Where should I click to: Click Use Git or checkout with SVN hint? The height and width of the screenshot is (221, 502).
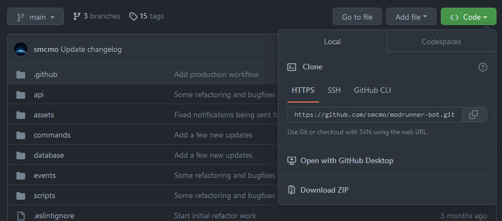click(x=358, y=132)
